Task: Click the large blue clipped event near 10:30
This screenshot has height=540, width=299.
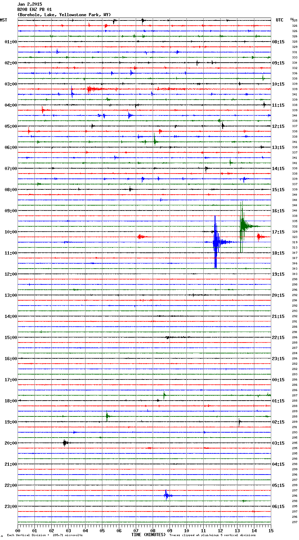Action: pos(216,242)
